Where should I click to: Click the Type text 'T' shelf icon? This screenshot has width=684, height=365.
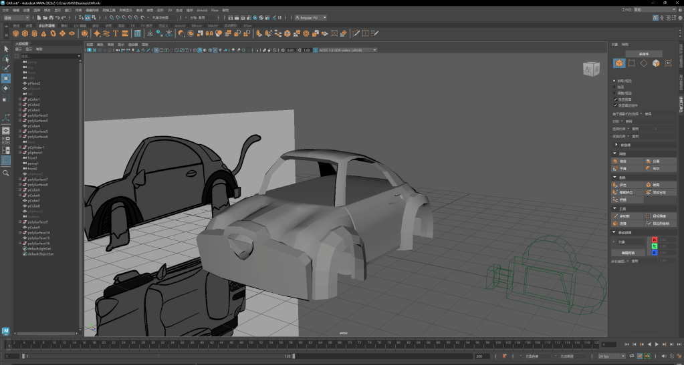[116, 33]
